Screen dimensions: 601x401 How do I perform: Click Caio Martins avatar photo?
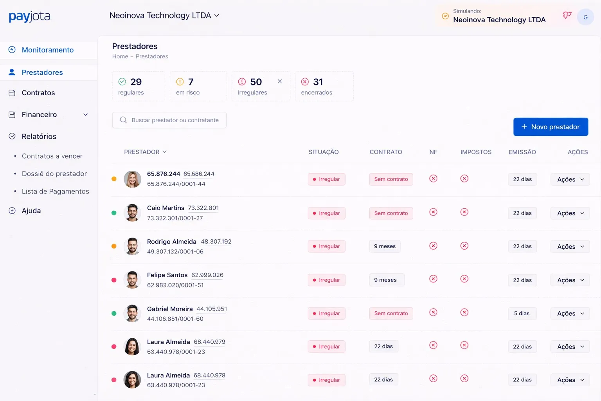(x=132, y=213)
